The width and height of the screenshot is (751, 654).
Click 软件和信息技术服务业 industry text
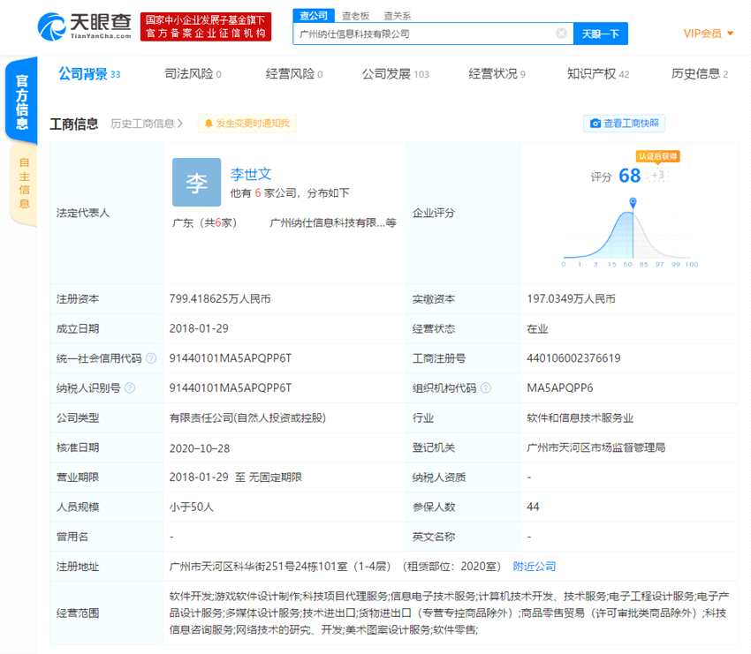[580, 417]
